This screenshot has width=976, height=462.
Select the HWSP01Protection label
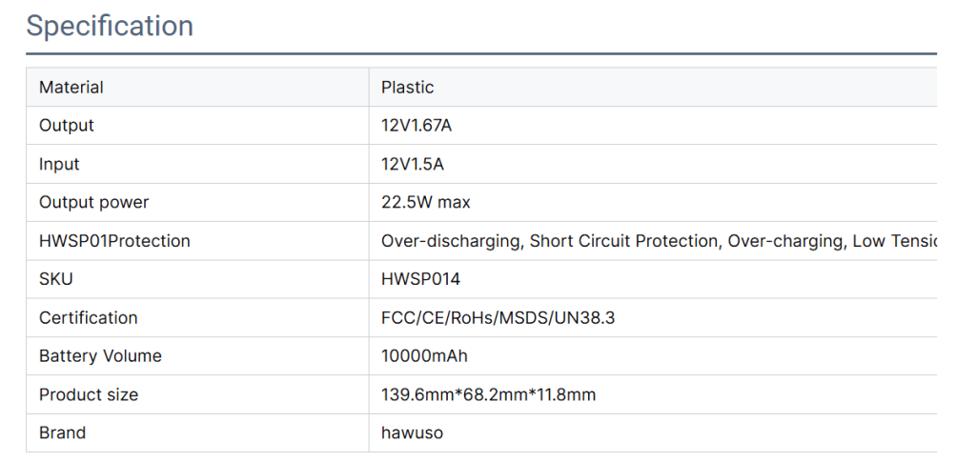[114, 241]
